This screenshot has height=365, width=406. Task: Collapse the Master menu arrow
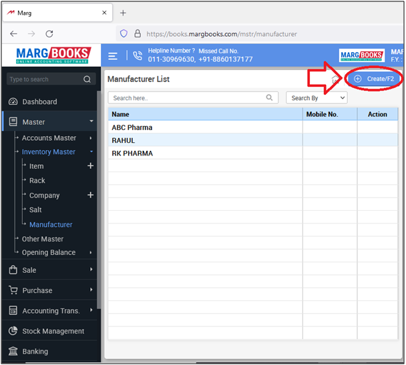point(91,121)
